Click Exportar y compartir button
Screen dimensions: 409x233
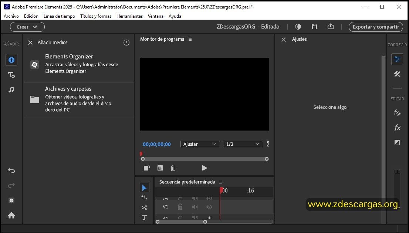click(376, 27)
